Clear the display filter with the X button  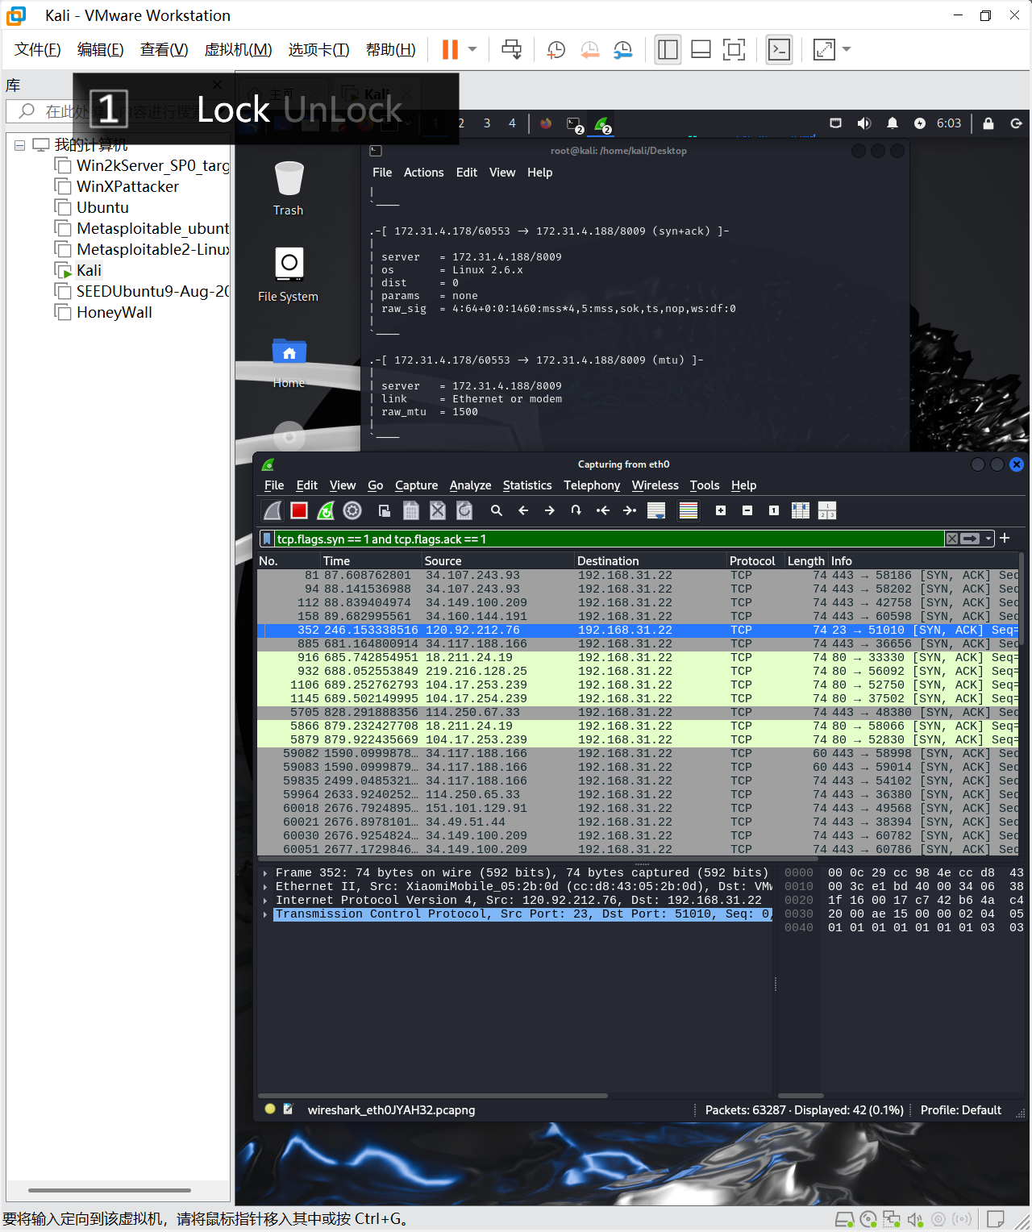pos(952,539)
